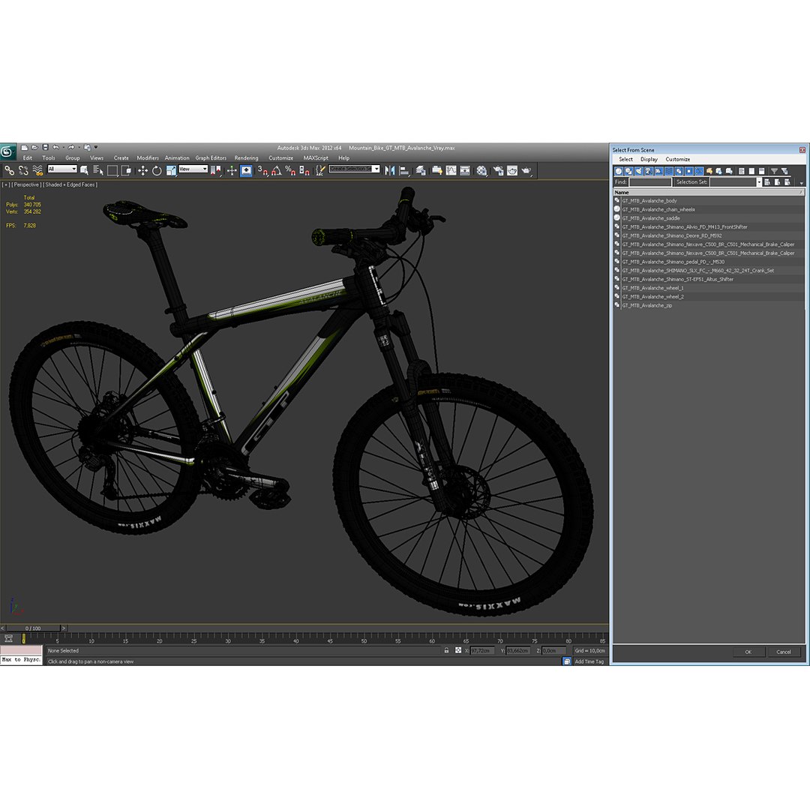Click the Select Invert icon in Select From Scene
This screenshot has width=810, height=810.
coord(761,171)
